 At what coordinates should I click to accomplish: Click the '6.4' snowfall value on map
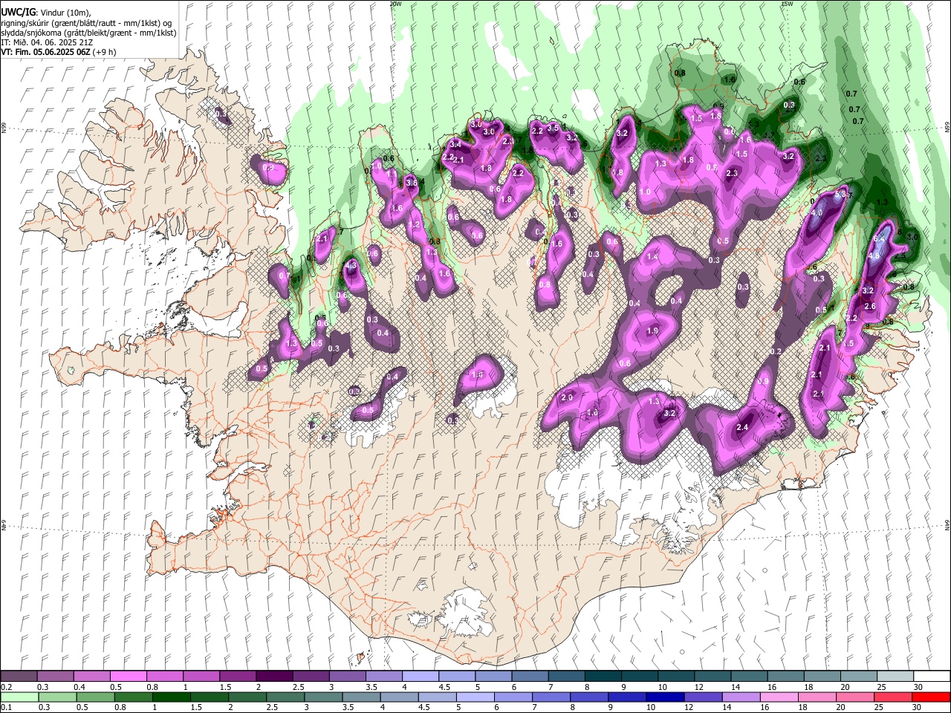tap(880, 238)
